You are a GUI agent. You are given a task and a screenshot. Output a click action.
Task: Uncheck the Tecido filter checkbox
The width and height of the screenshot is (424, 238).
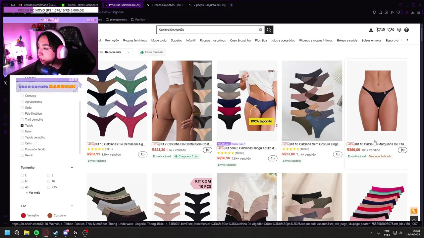tap(22, 126)
